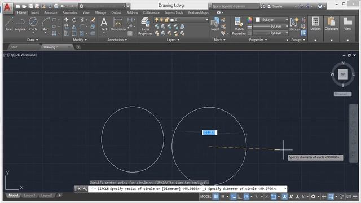Click the Undo arrow
The height and width of the screenshot is (203, 361).
coord(63,6)
